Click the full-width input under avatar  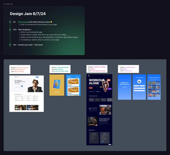[139, 88]
